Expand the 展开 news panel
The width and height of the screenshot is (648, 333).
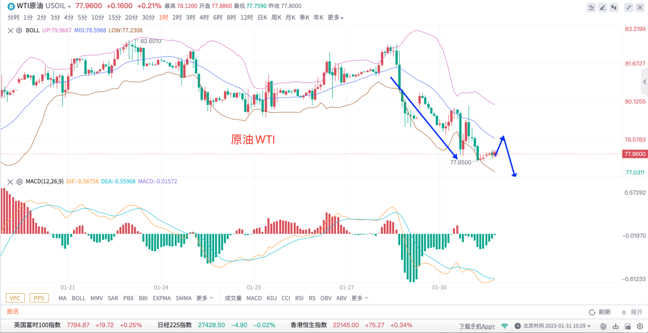point(632,312)
